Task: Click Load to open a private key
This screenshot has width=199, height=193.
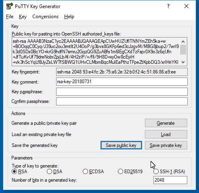Action: 166,134
